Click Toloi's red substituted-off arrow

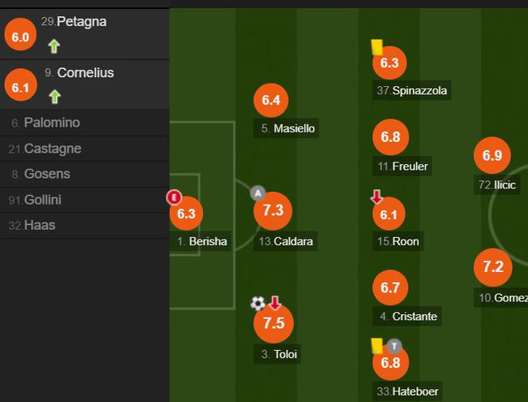[275, 304]
